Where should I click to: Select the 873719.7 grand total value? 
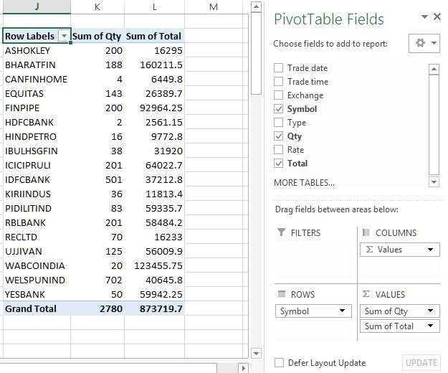[x=155, y=308]
